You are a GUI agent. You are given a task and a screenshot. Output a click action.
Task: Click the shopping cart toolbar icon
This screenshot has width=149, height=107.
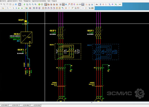click(x=89, y=8)
